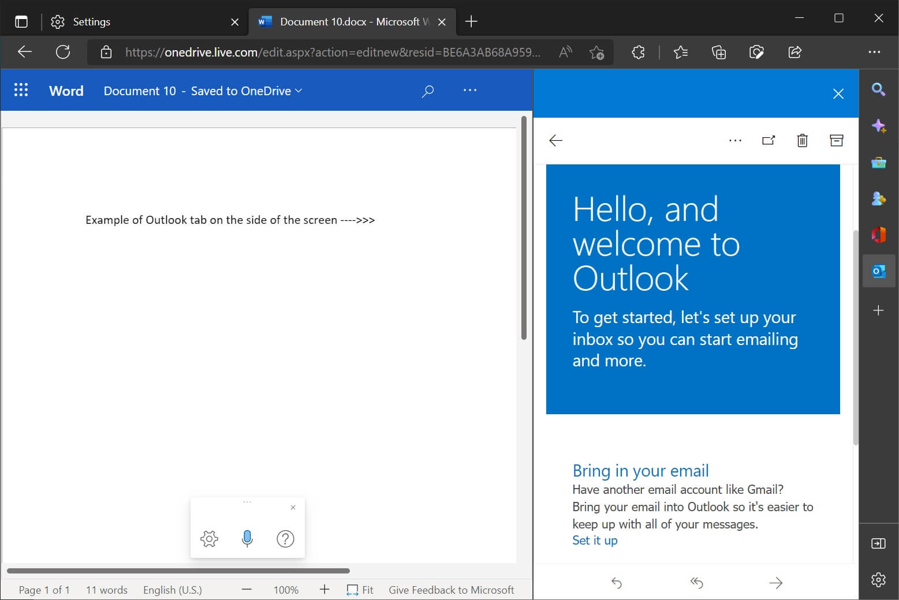Hide the Edge sidebar

click(x=878, y=543)
